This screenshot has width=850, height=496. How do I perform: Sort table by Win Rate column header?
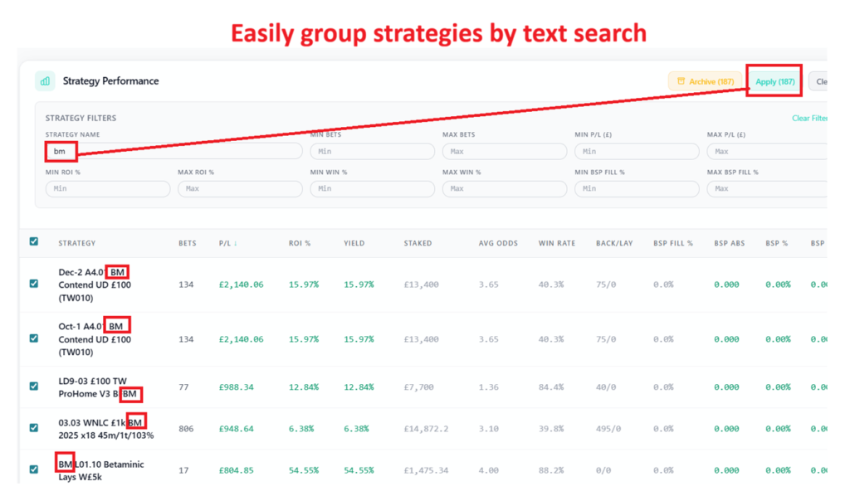[x=556, y=243]
